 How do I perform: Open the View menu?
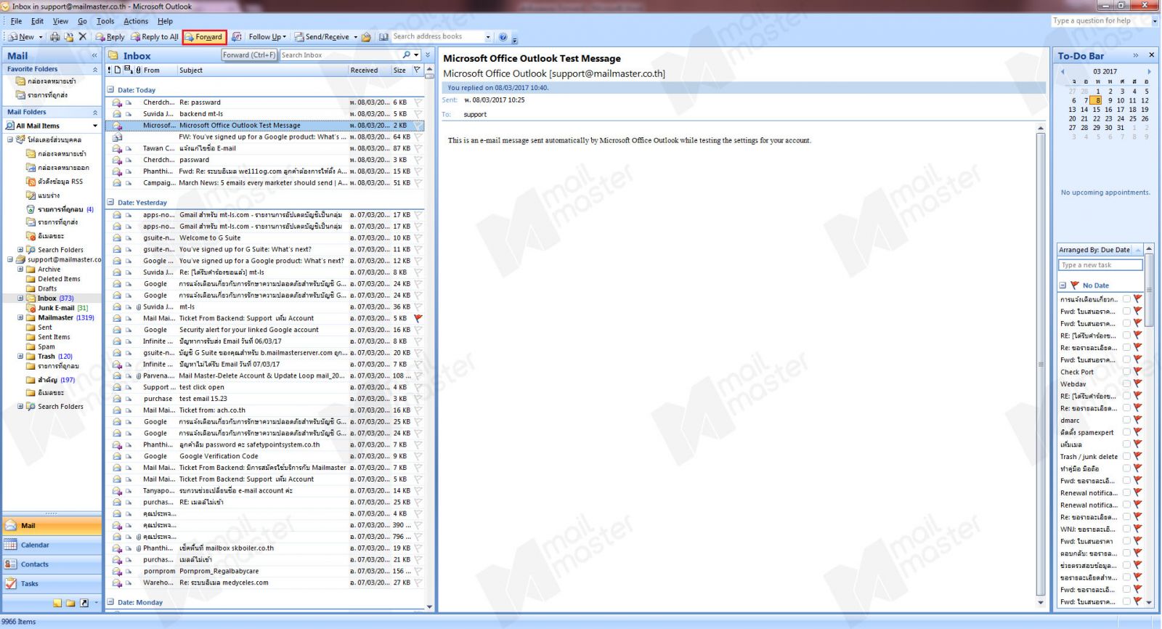pyautogui.click(x=60, y=21)
